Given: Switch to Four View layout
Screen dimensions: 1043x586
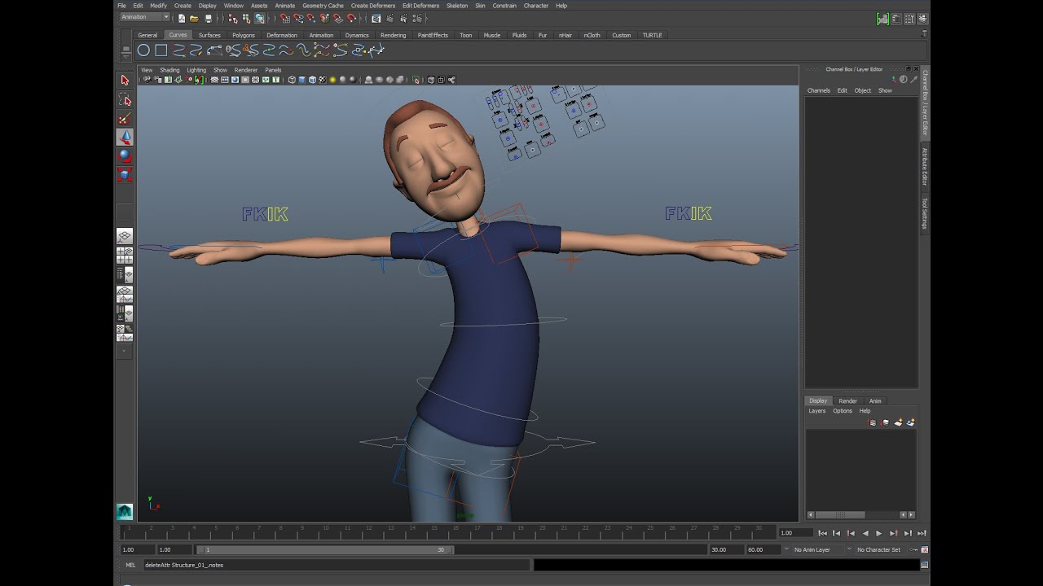Looking at the screenshot, I should (x=125, y=254).
